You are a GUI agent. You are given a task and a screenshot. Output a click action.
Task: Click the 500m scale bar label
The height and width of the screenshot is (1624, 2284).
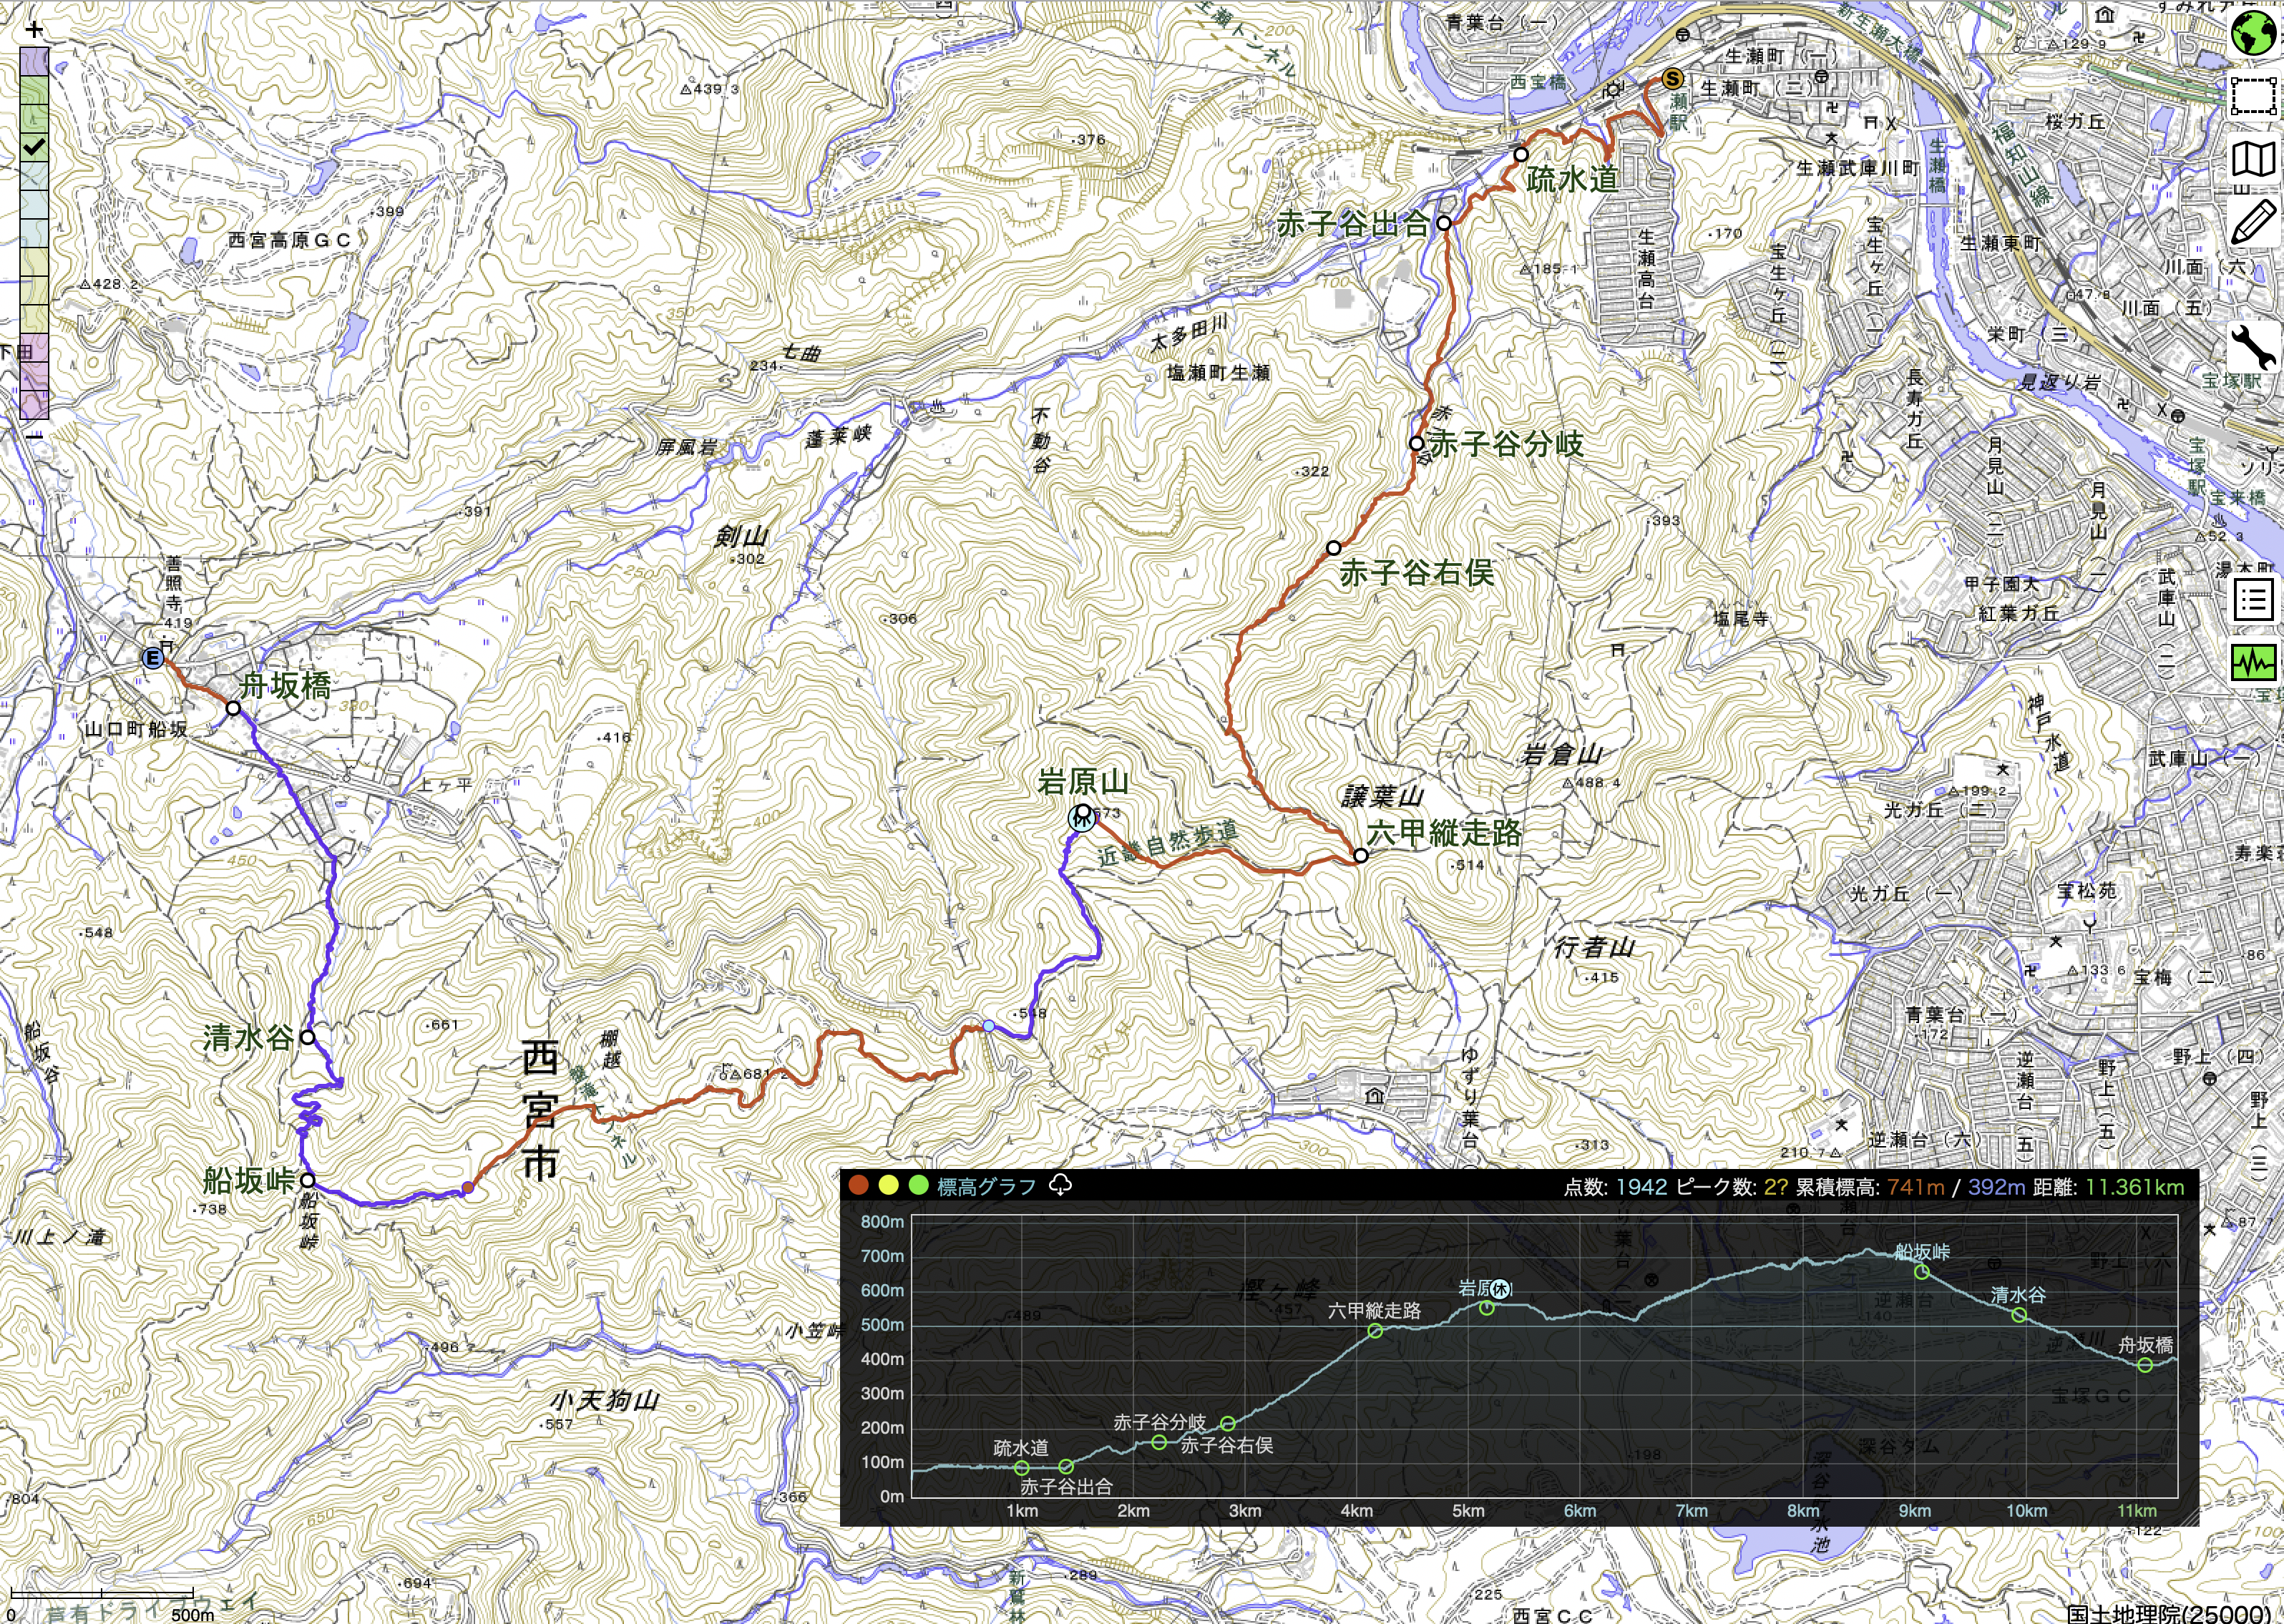192,1614
